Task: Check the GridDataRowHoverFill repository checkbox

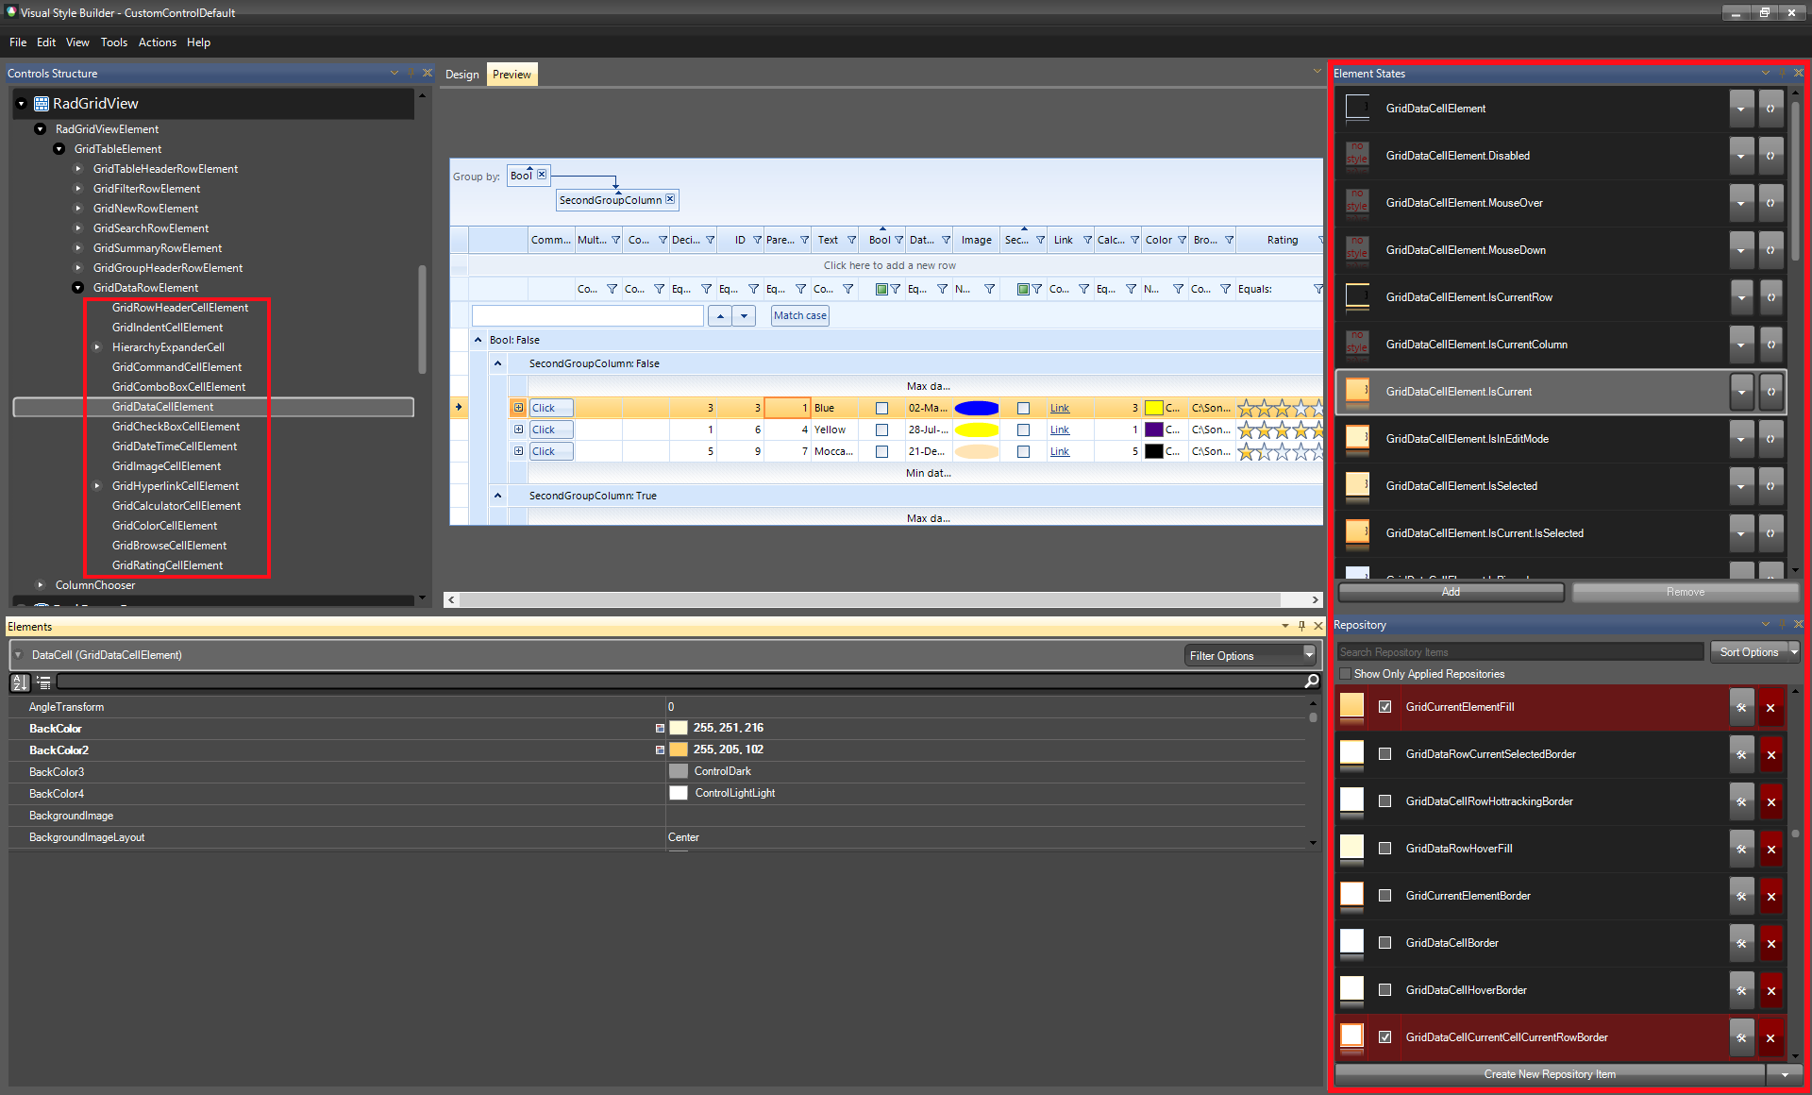Action: tap(1384, 849)
